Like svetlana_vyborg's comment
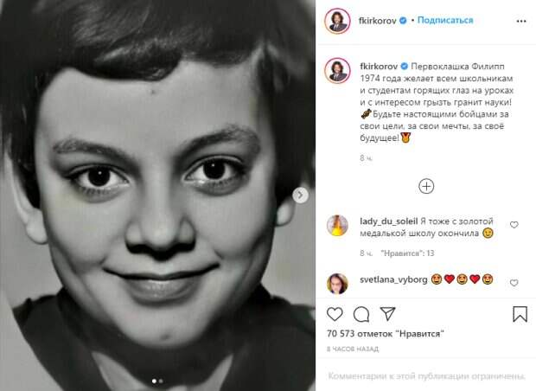536x391 pixels. click(x=514, y=283)
